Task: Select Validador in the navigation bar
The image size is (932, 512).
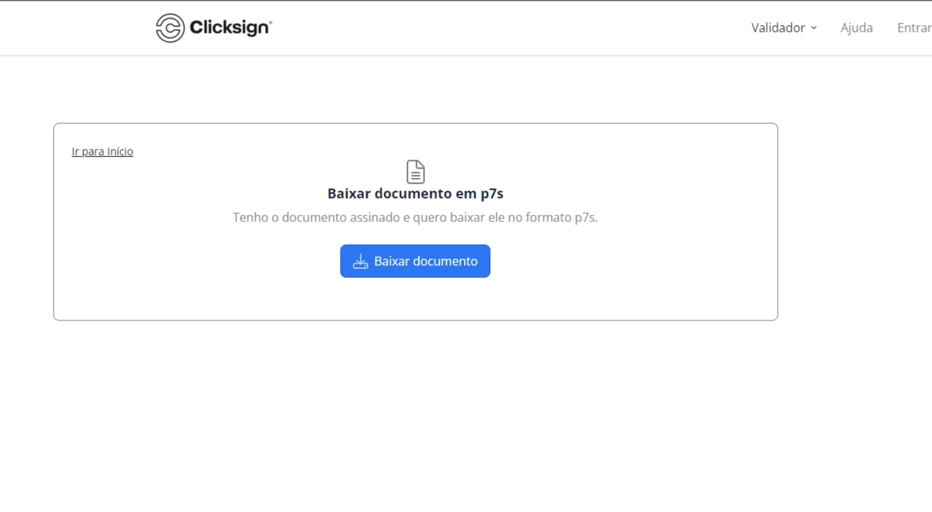Action: point(778,28)
